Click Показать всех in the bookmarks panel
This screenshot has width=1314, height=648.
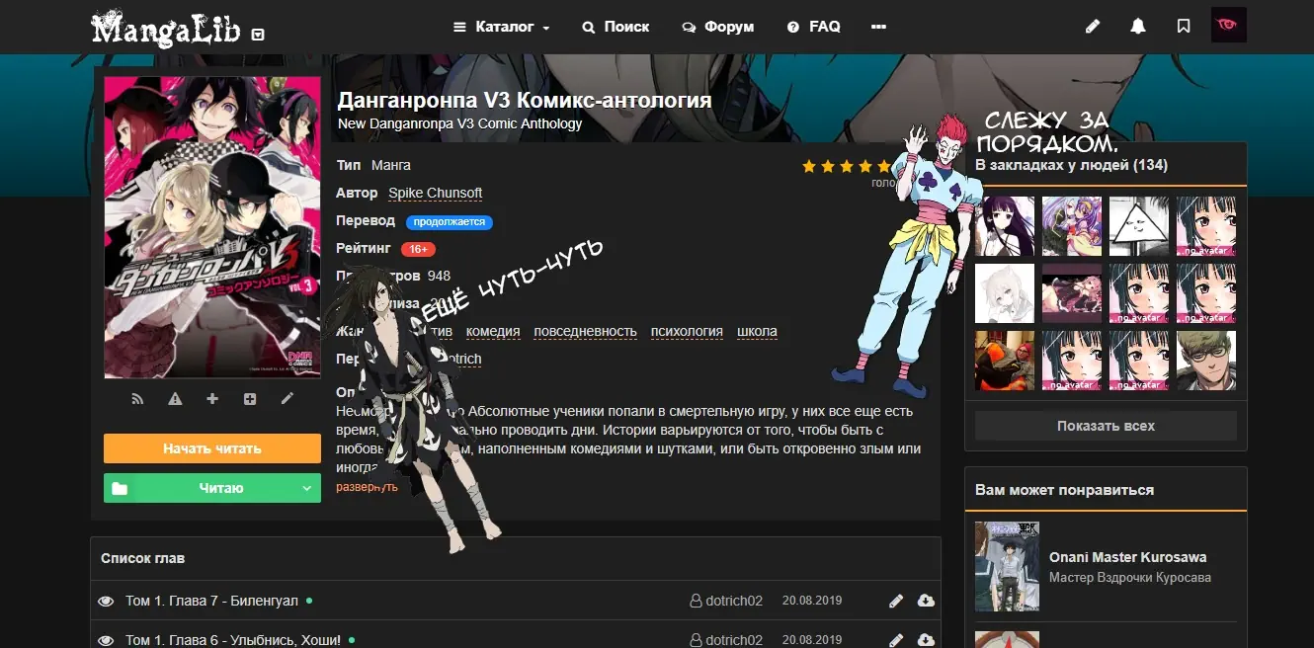pos(1106,426)
